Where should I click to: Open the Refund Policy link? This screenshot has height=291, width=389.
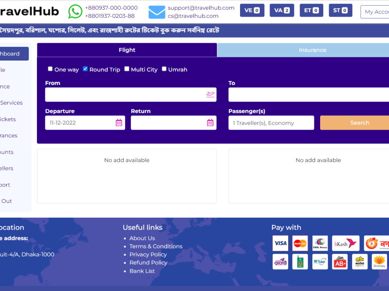click(x=148, y=263)
